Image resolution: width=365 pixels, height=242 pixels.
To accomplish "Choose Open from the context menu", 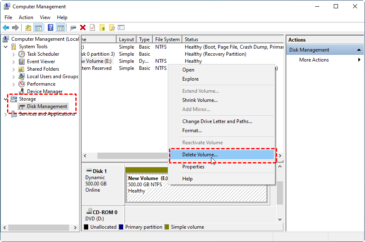I will coord(221,70).
